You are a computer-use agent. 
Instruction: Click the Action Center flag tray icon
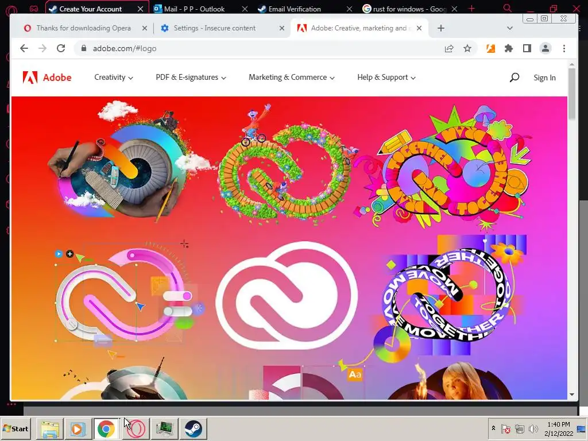pos(505,428)
